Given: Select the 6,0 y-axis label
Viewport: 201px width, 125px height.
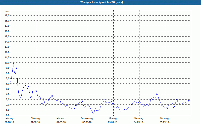Looking at the screenshot, I should [x=8, y=84].
